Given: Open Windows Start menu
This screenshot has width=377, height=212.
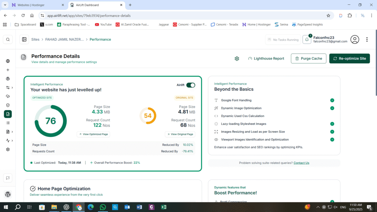Looking at the screenshot, I should [6, 207].
